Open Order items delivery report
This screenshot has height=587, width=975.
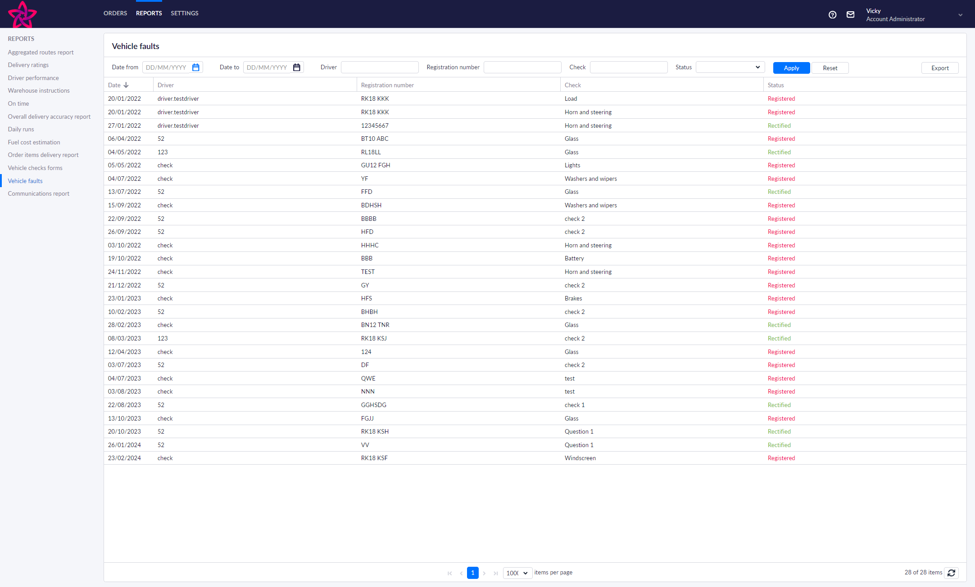tap(43, 155)
